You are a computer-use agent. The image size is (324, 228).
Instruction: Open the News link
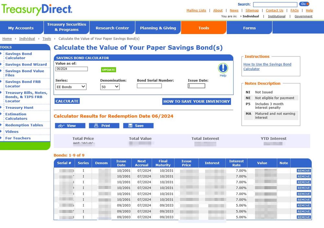point(234,11)
